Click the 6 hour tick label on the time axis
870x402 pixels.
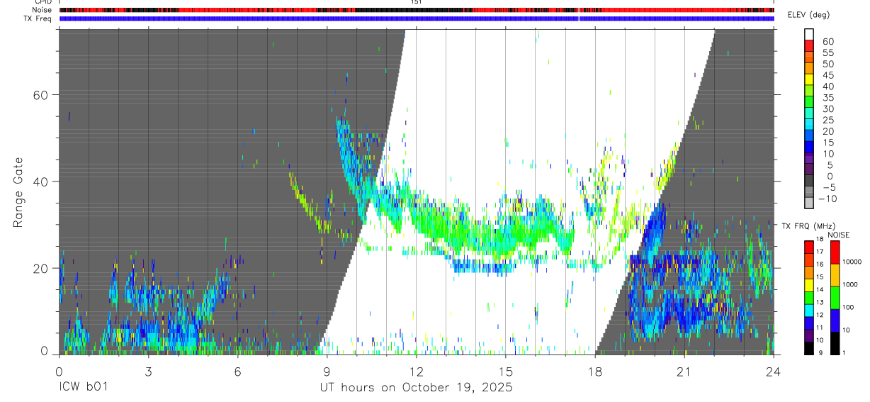(237, 372)
